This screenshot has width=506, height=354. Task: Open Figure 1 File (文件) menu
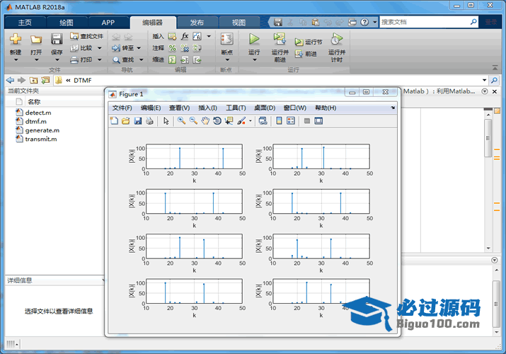pyautogui.click(x=122, y=108)
